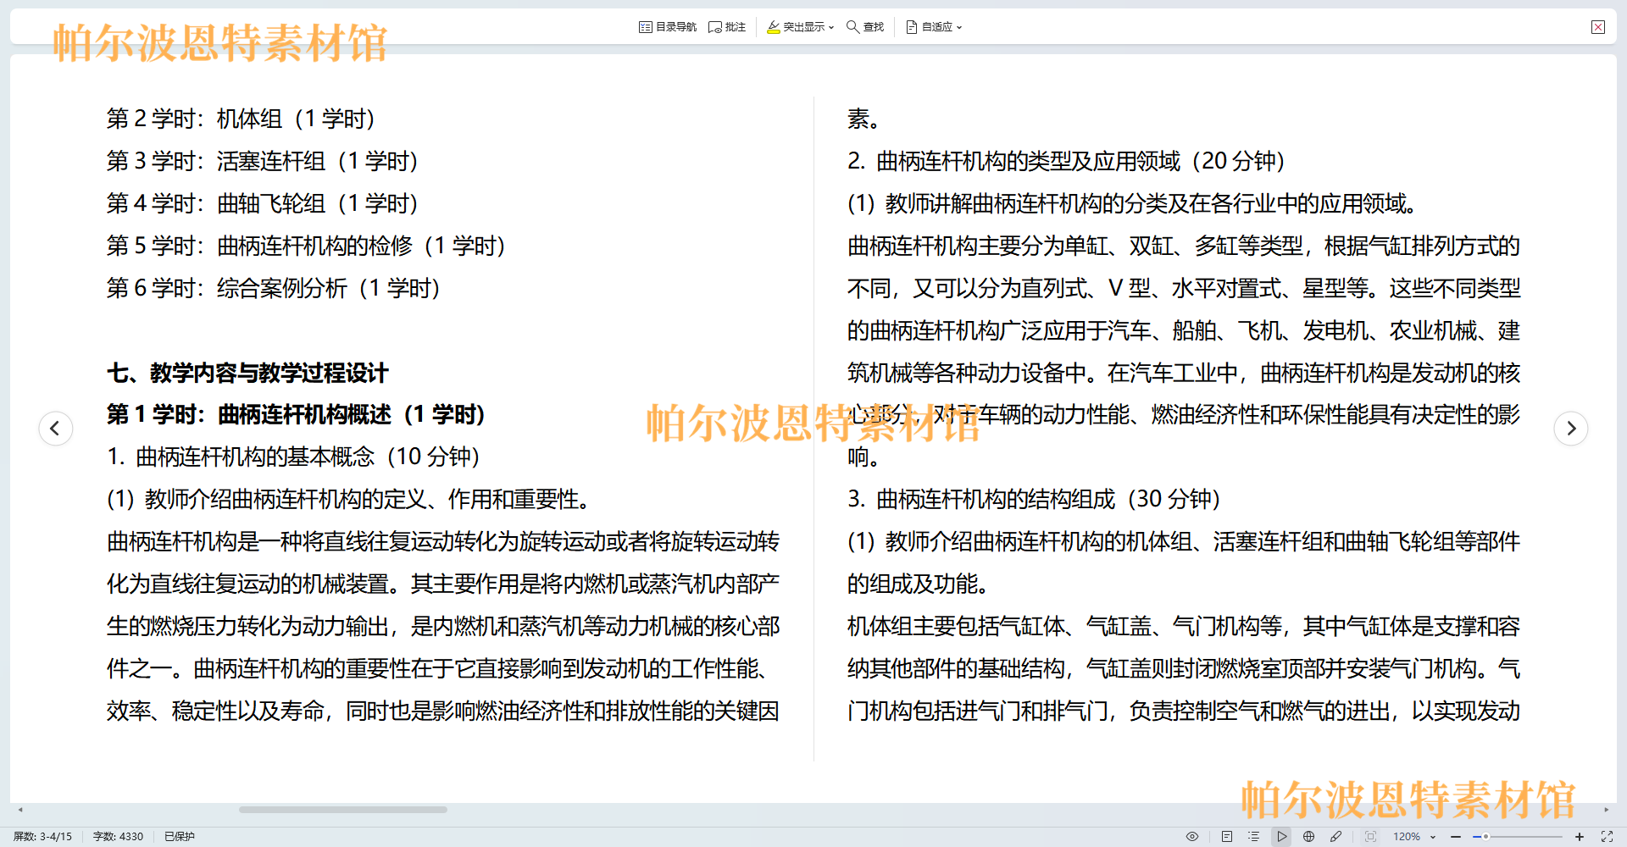The height and width of the screenshot is (847, 1627).
Task: Switch to web layout globe icon
Action: point(1309,836)
